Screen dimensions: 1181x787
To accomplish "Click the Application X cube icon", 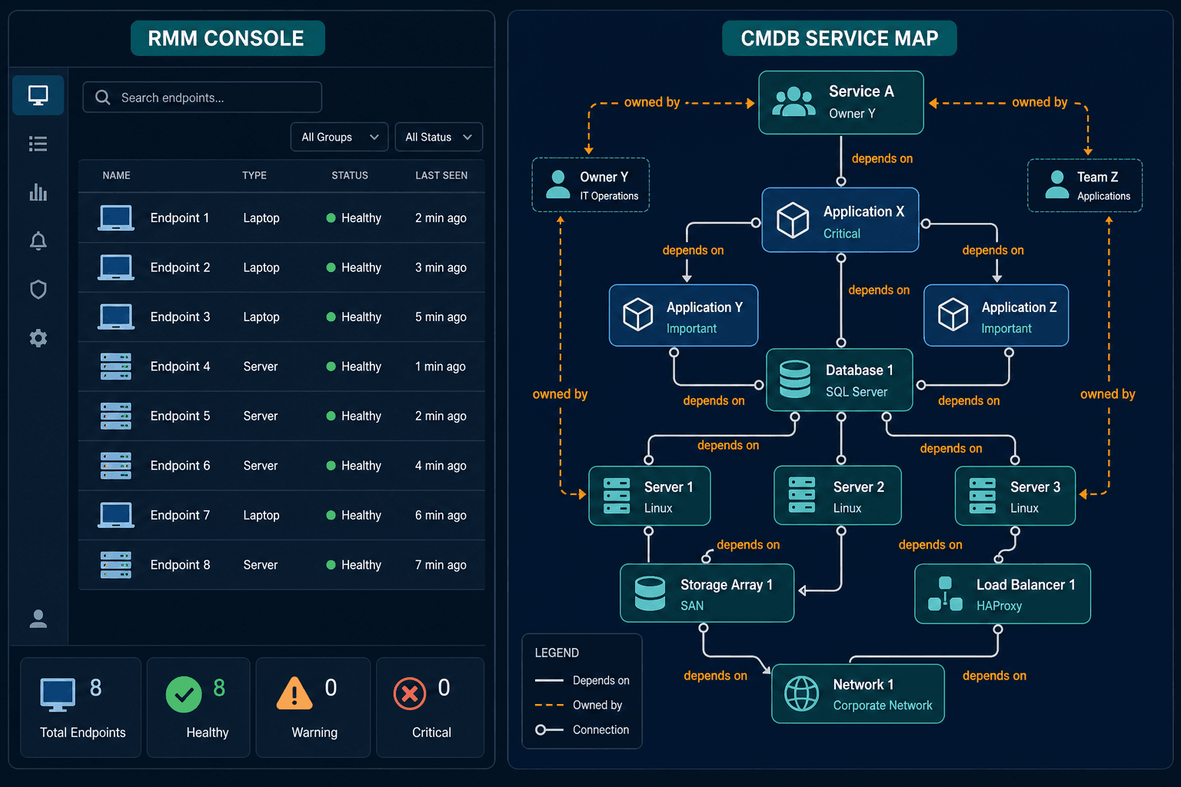I will click(x=793, y=220).
